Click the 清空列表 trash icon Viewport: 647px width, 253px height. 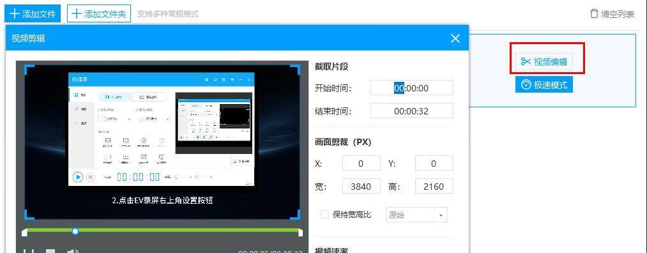tap(594, 13)
